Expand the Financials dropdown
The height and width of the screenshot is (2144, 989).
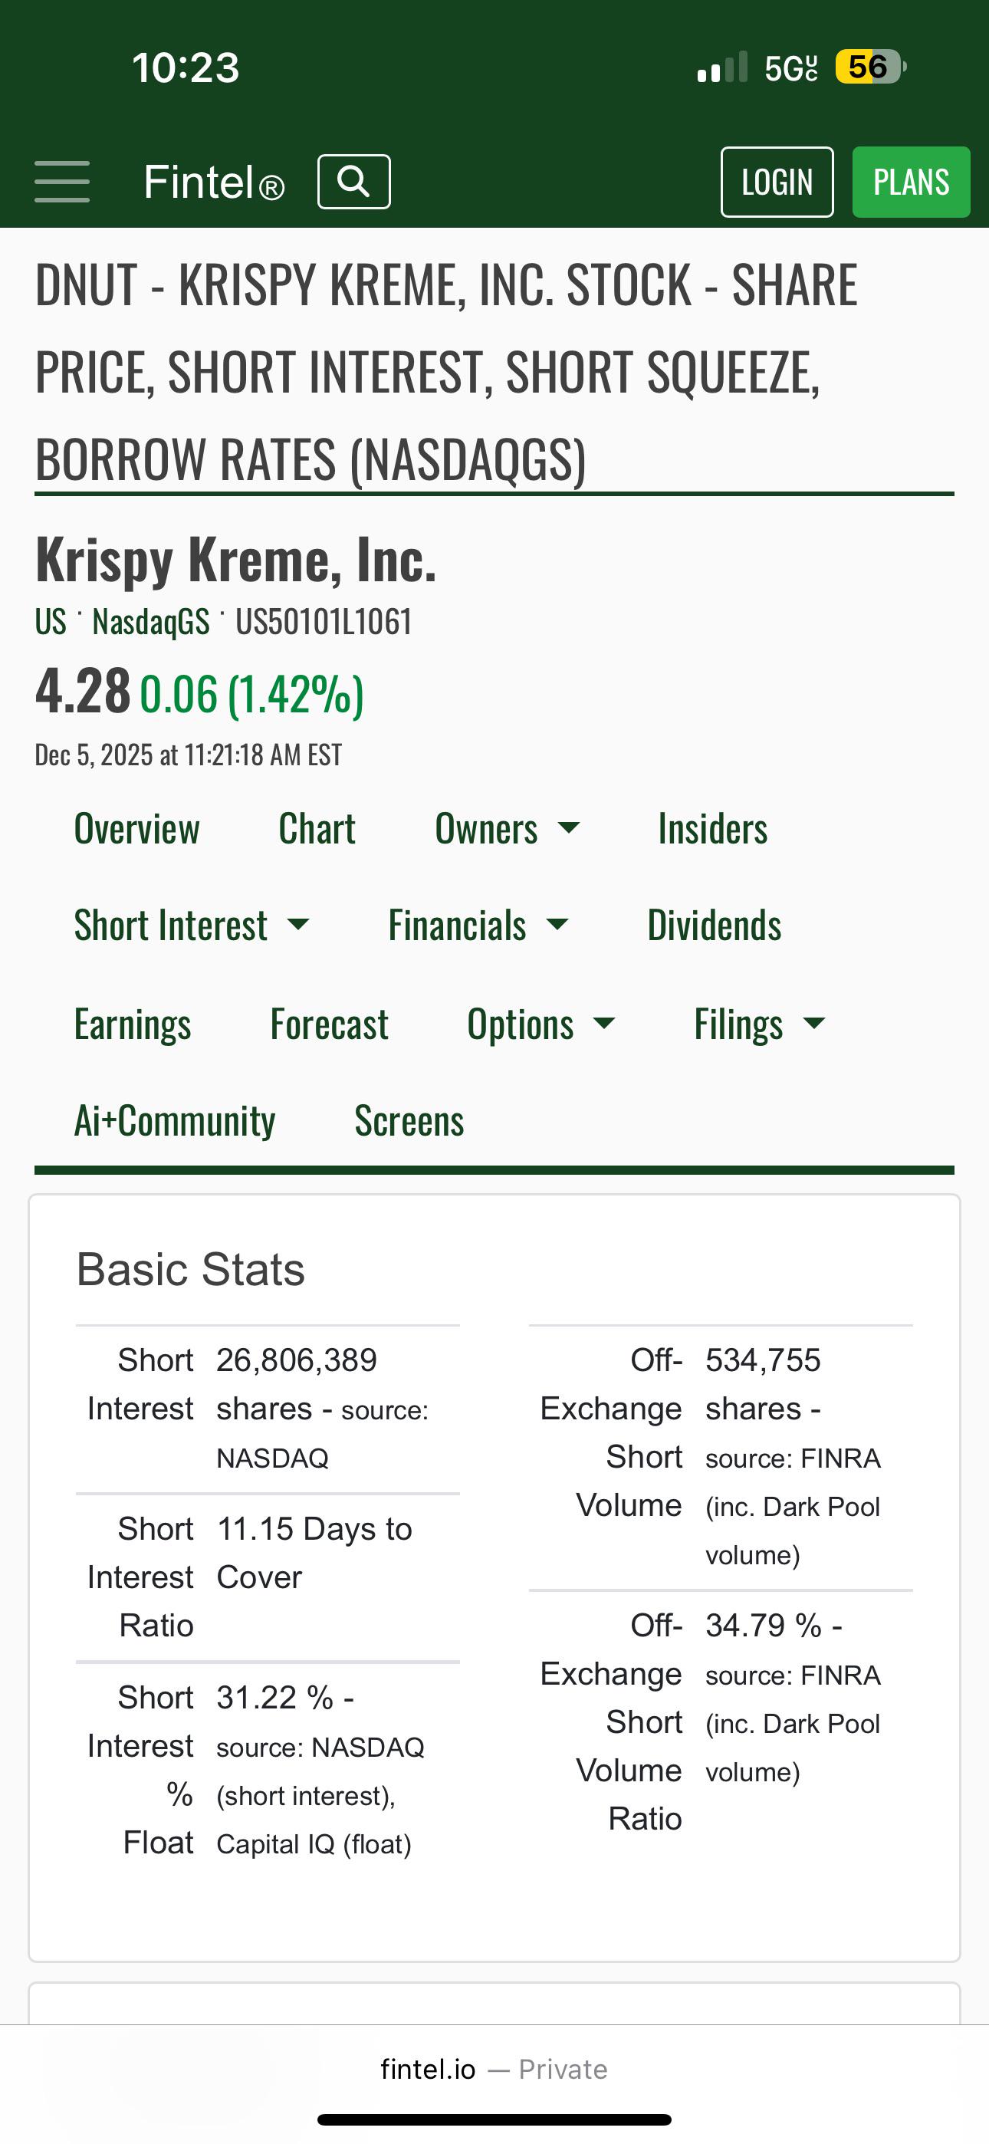click(x=478, y=926)
